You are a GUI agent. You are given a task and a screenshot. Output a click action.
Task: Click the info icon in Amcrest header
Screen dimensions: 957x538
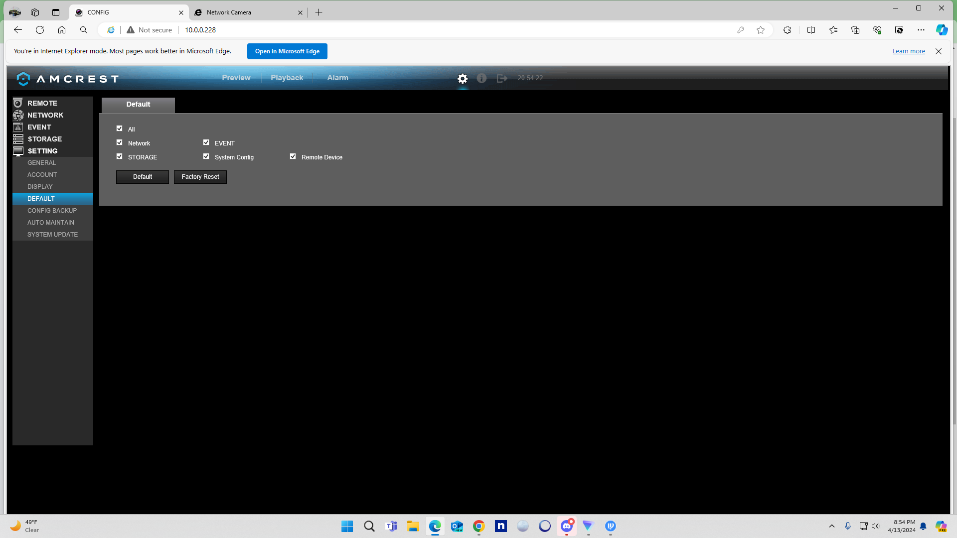point(481,78)
